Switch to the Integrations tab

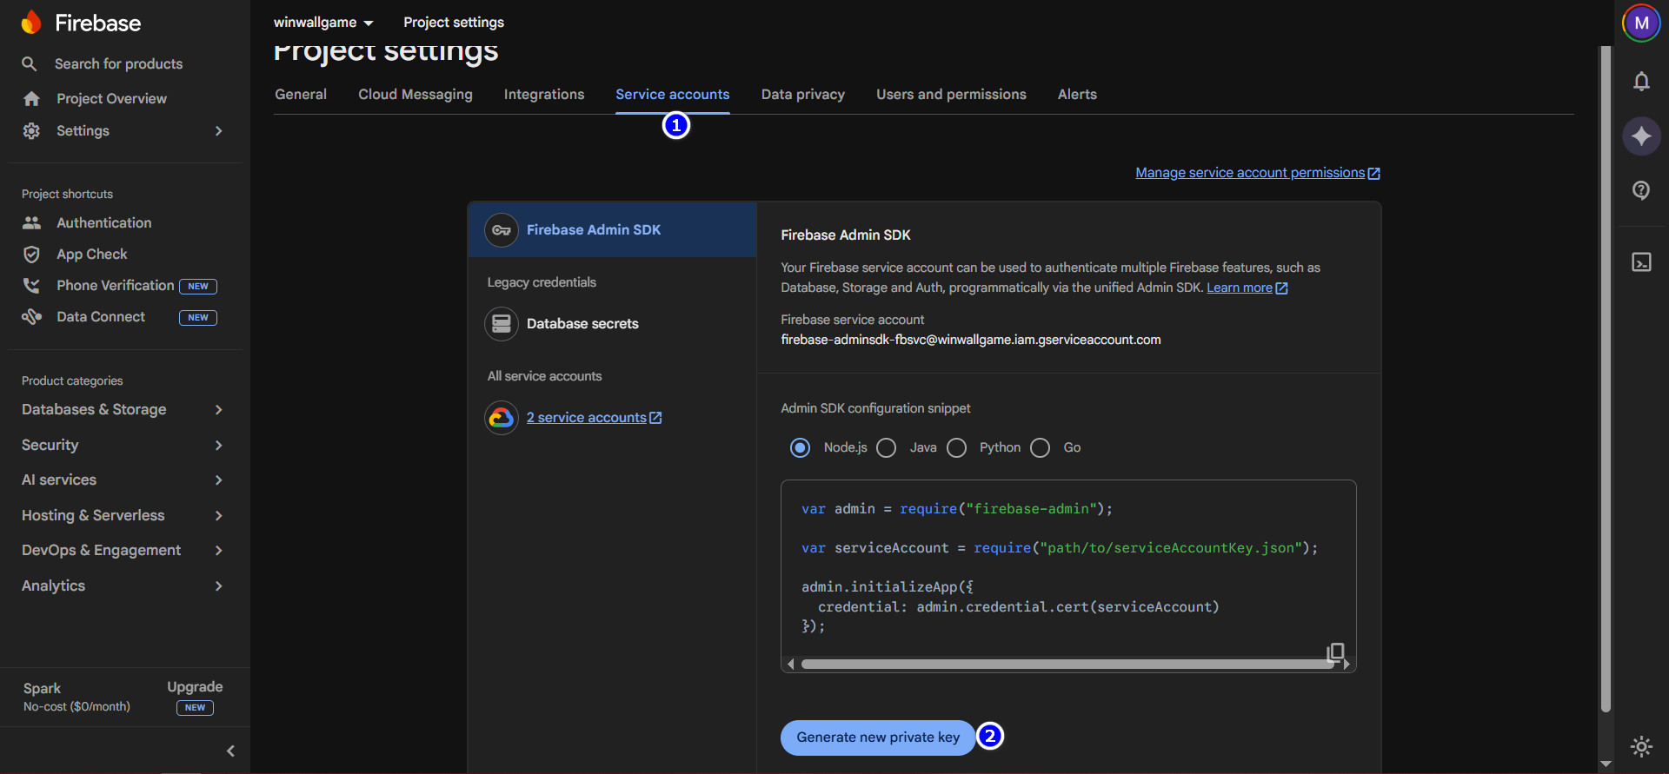(544, 94)
